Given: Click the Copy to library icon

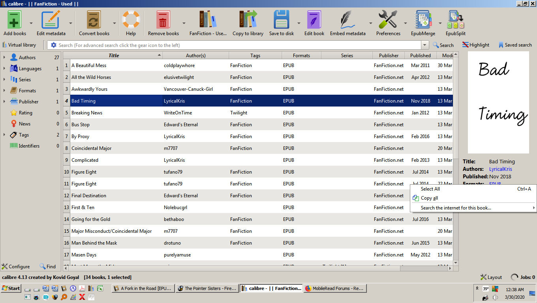Looking at the screenshot, I should (x=248, y=20).
